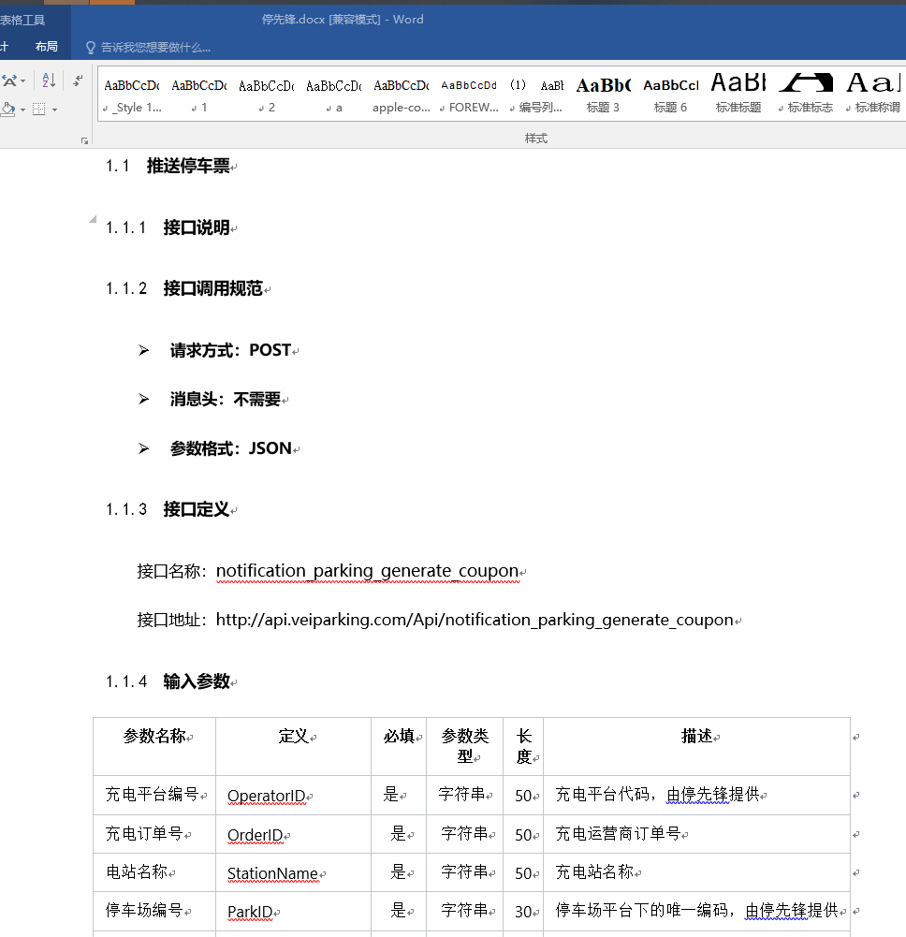
Task: Apply the 标准标题 style
Action: (738, 95)
